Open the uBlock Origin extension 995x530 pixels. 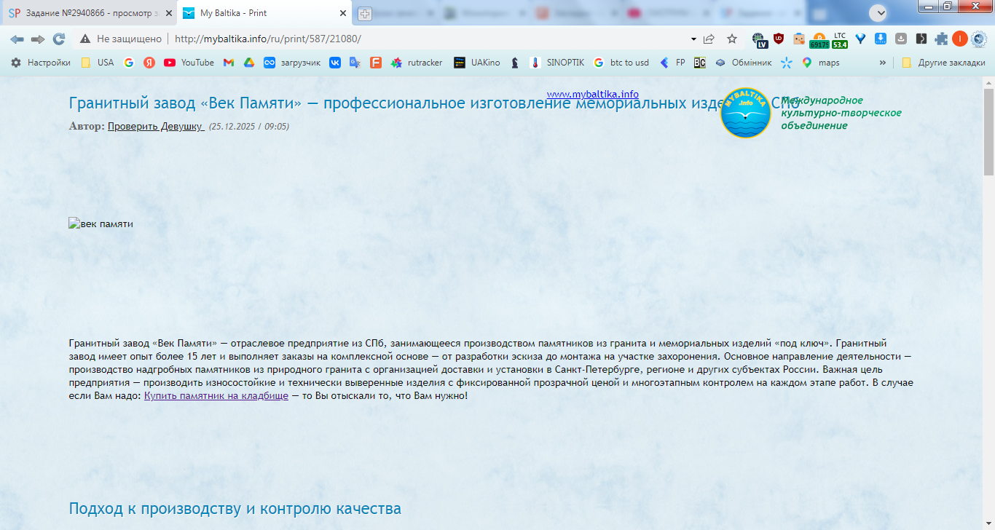[779, 39]
